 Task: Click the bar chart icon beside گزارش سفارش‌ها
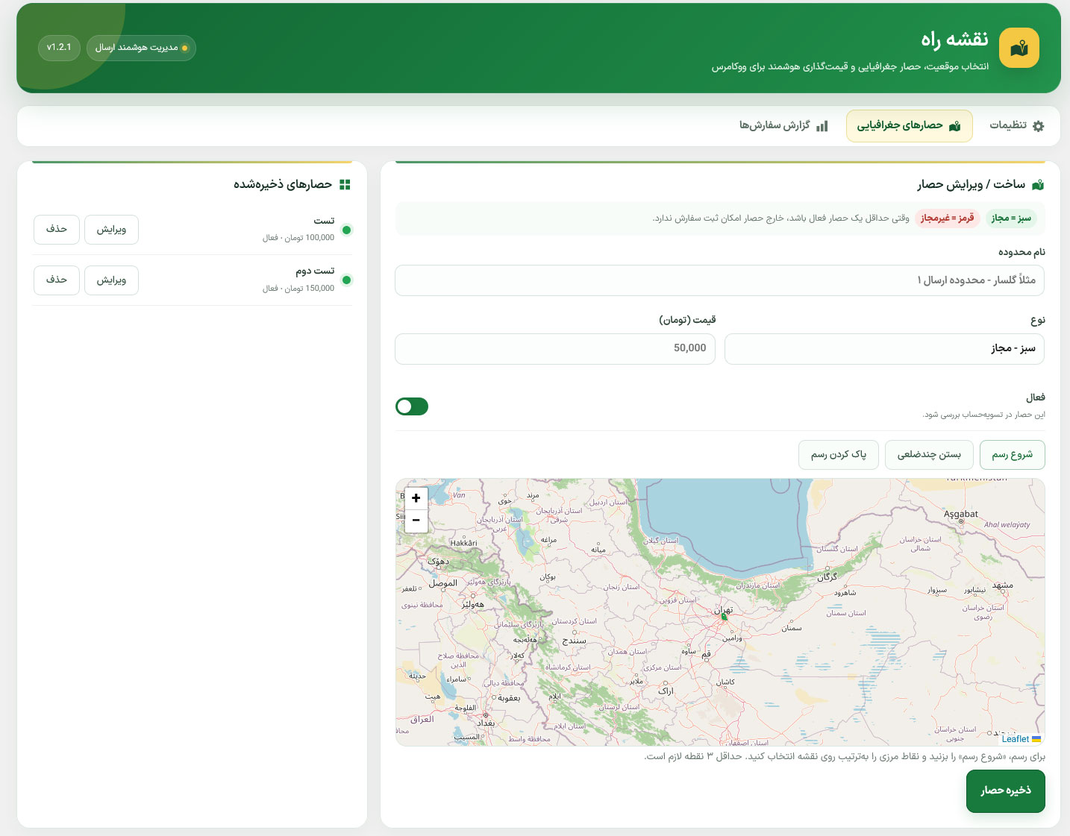point(822,126)
